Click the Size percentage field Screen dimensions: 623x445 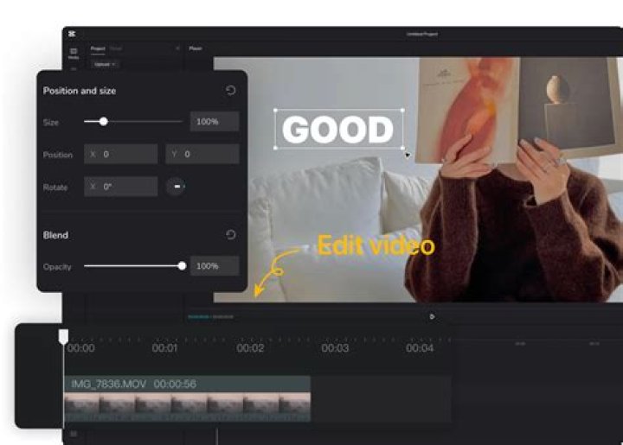tap(214, 122)
